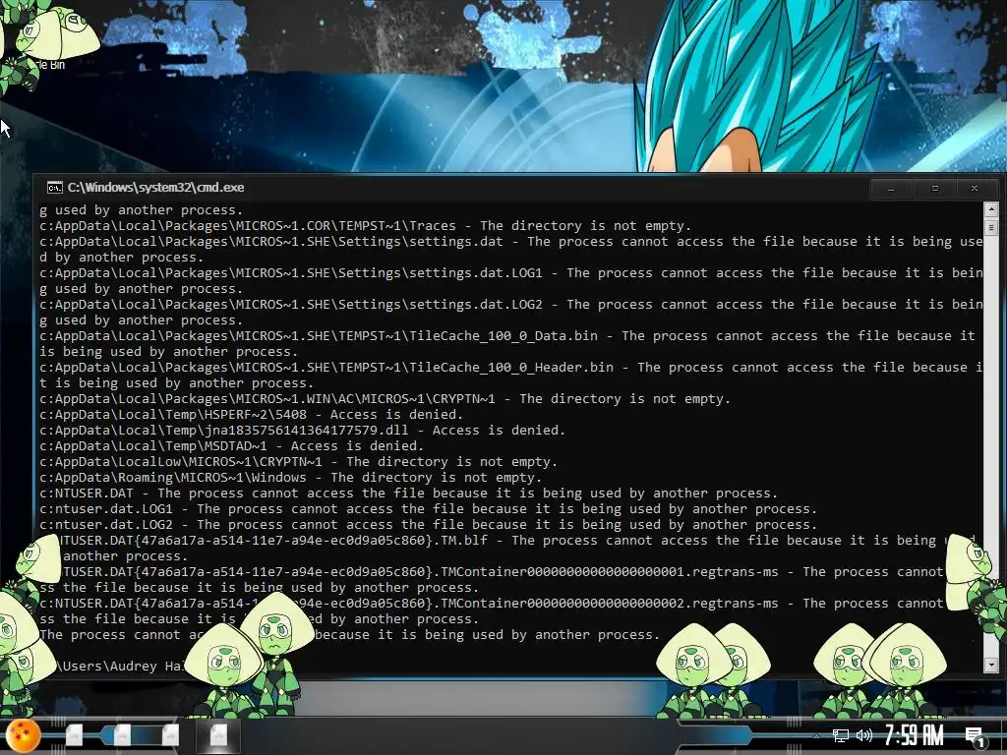Select the highlighted active taskbar button
The width and height of the screenshot is (1007, 755).
[218, 735]
